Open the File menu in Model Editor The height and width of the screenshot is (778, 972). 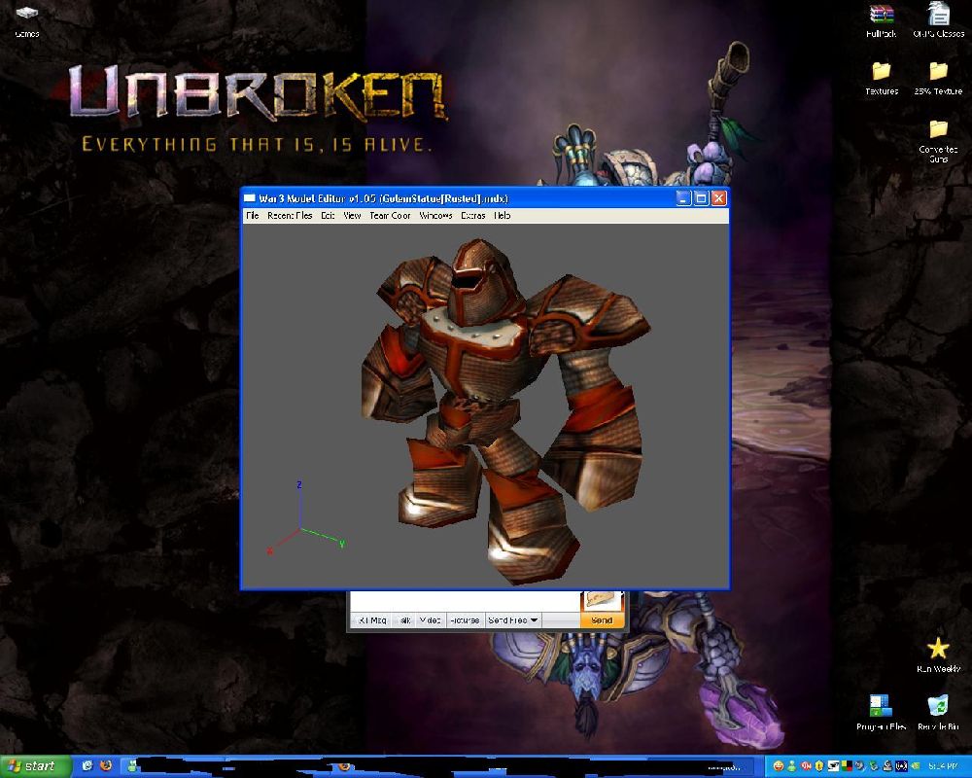[x=253, y=215]
